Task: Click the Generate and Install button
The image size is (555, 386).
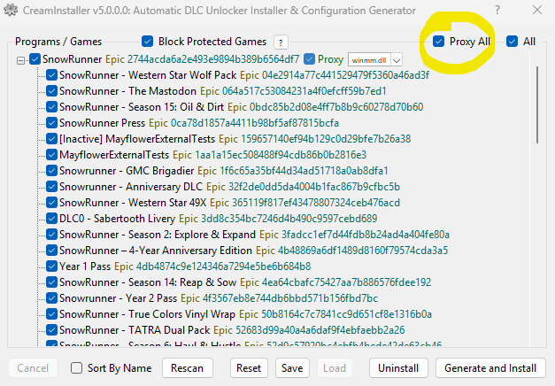Action: pyautogui.click(x=490, y=368)
